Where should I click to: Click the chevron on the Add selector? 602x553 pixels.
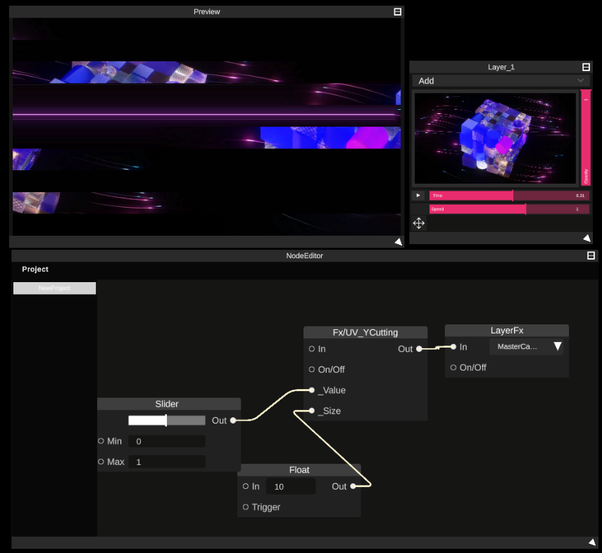tap(582, 80)
